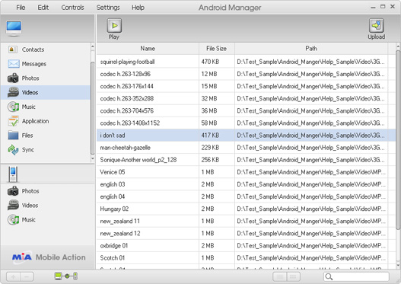
Task: Select the Scotch 01 video row
Action: pos(246,258)
